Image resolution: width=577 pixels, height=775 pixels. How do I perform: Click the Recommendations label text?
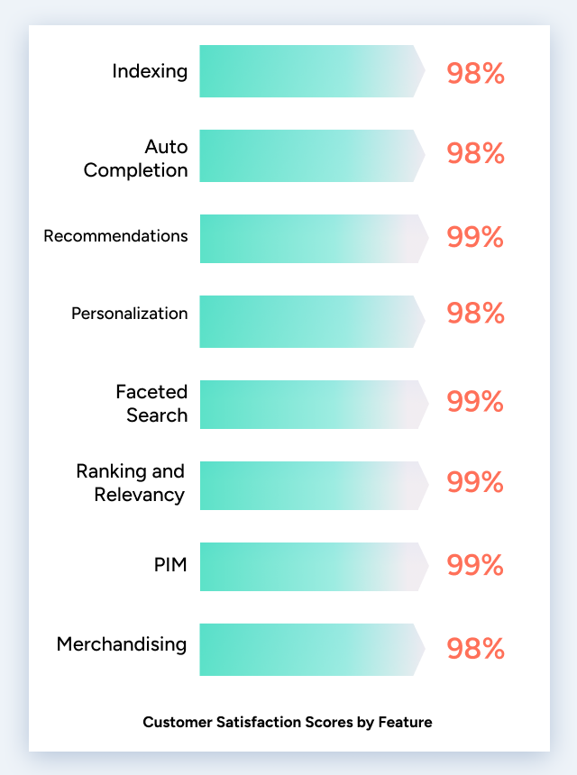115,236
